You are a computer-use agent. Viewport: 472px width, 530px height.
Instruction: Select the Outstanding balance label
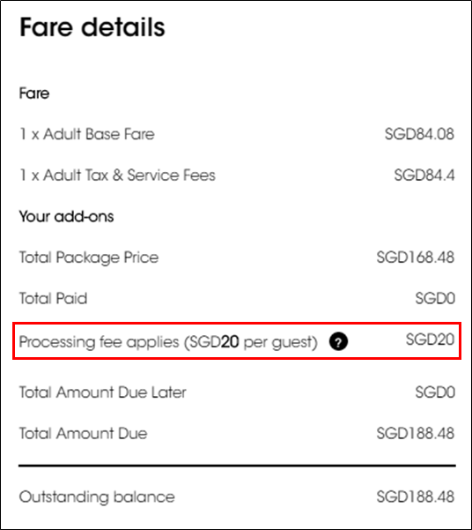point(97,496)
